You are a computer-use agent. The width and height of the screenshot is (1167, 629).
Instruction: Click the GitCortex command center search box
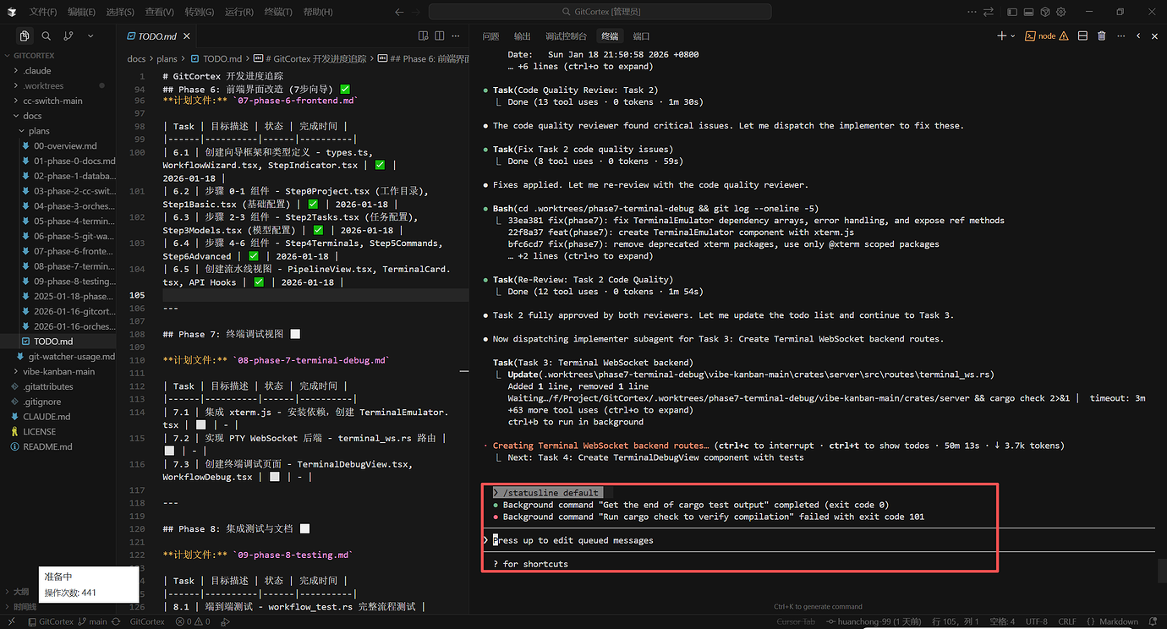coord(600,12)
